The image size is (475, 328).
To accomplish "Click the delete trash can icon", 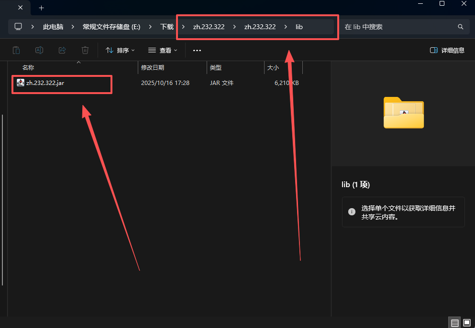I will tap(85, 50).
